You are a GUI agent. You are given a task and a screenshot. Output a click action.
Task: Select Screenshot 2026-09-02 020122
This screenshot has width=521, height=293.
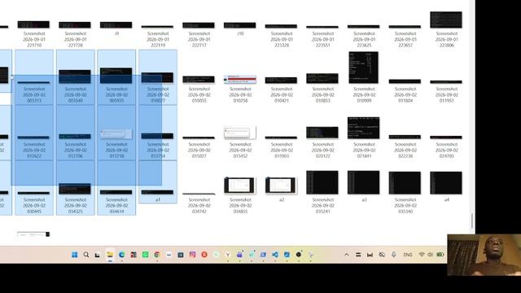322,142
